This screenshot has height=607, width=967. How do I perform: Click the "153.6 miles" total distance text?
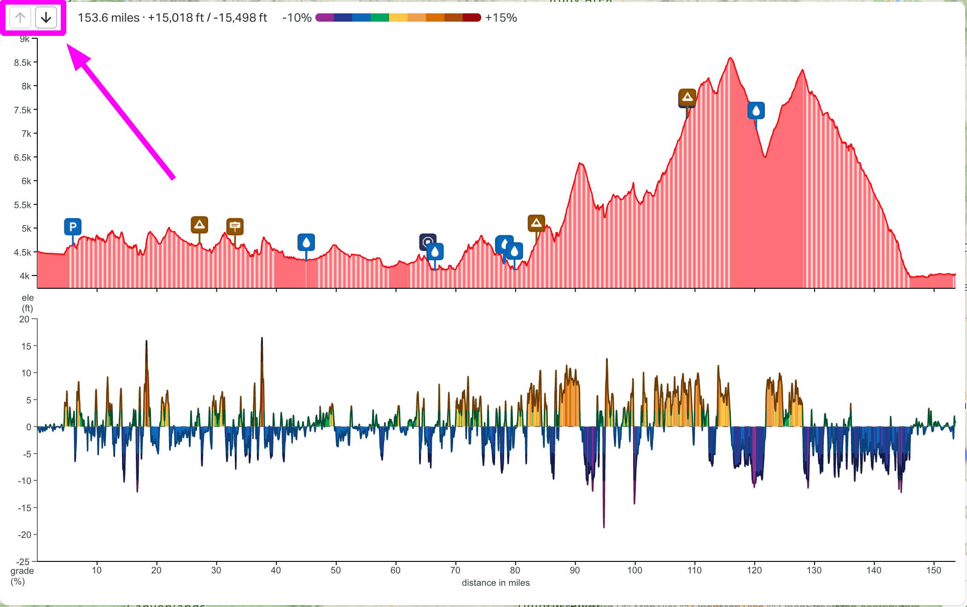109,18
